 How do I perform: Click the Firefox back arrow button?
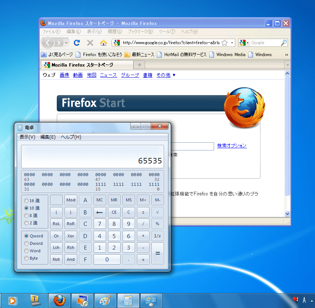(x=48, y=43)
